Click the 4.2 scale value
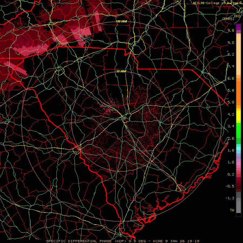Screen dimensions: 243x243 [x=231, y=114]
